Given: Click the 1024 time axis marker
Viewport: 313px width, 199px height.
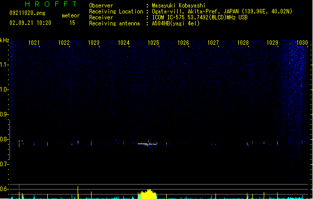Looking at the screenshot, I should (123, 43).
